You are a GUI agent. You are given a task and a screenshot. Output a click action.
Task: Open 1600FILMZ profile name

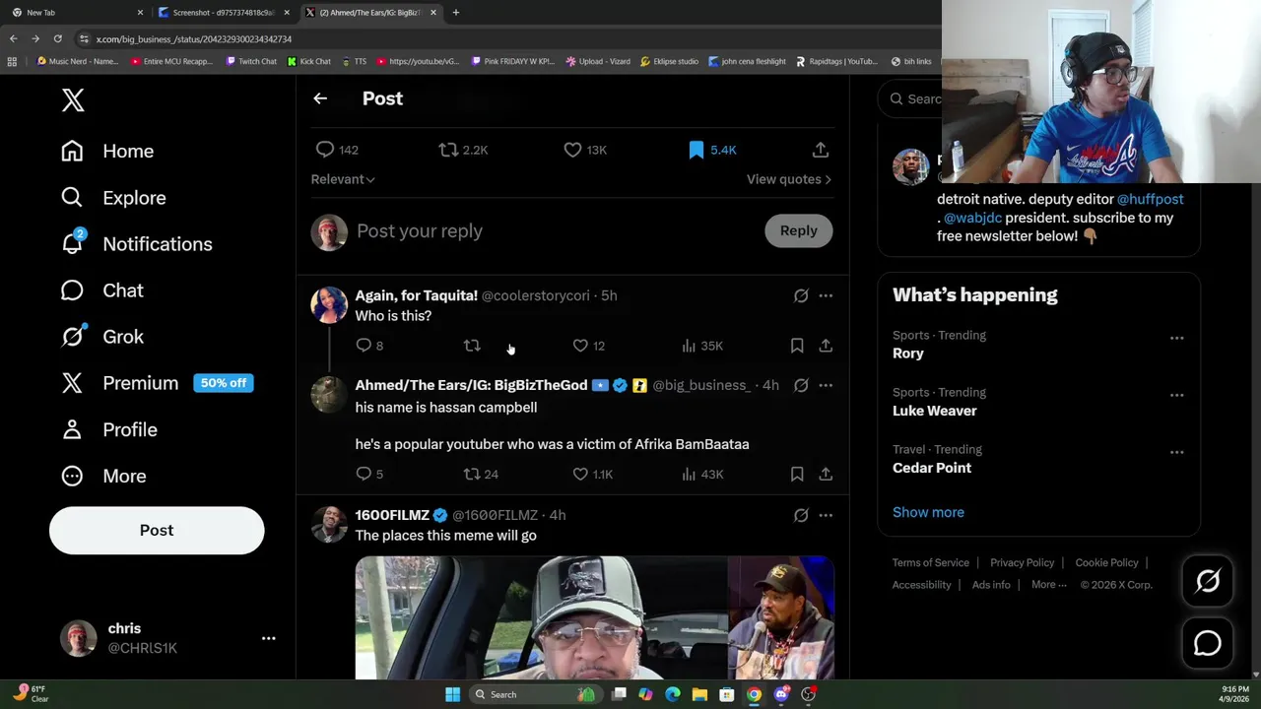[392, 515]
